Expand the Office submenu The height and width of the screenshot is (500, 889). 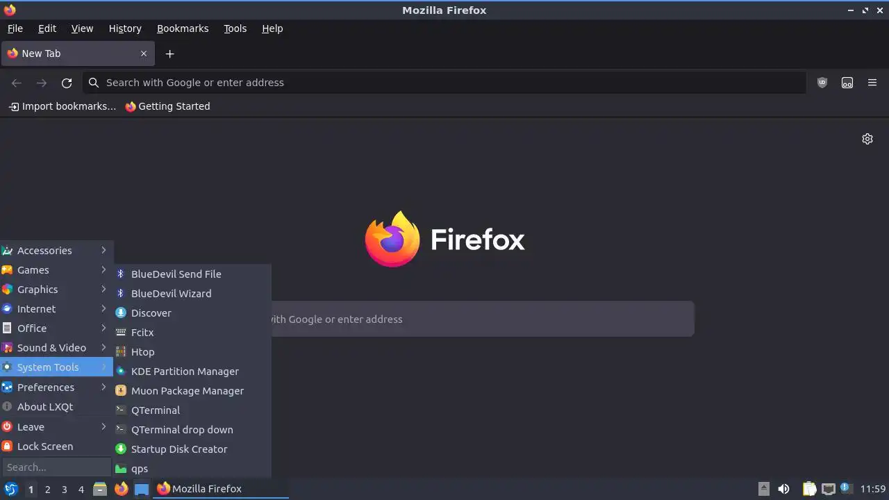point(56,328)
